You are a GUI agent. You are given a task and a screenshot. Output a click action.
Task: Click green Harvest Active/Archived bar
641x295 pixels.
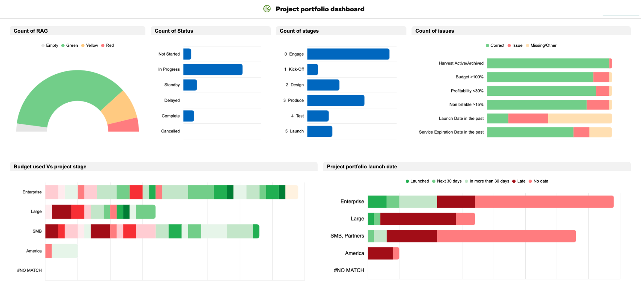pos(548,63)
